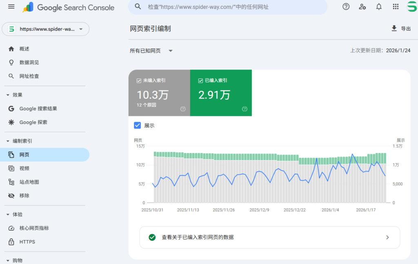
Task: Open 核心网页指标 in sidebar
Action: click(34, 228)
